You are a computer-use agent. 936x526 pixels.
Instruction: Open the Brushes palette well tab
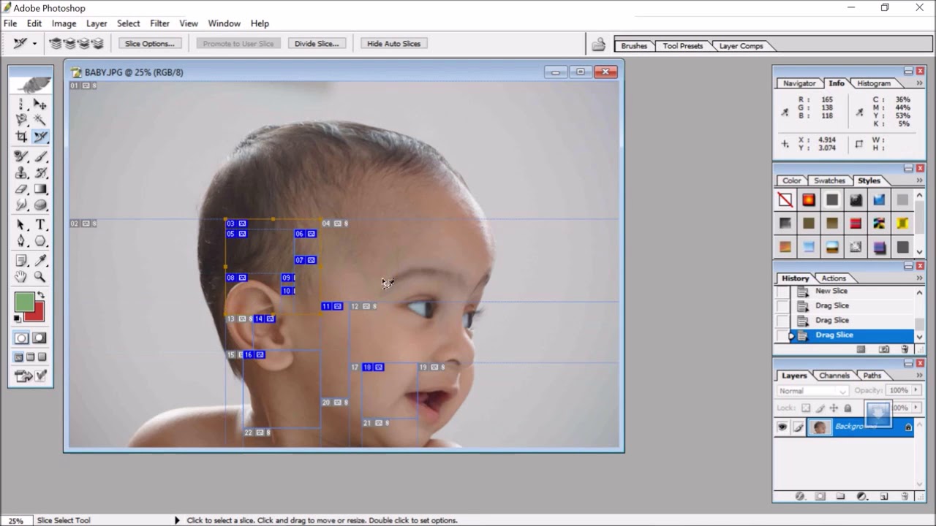pyautogui.click(x=634, y=46)
